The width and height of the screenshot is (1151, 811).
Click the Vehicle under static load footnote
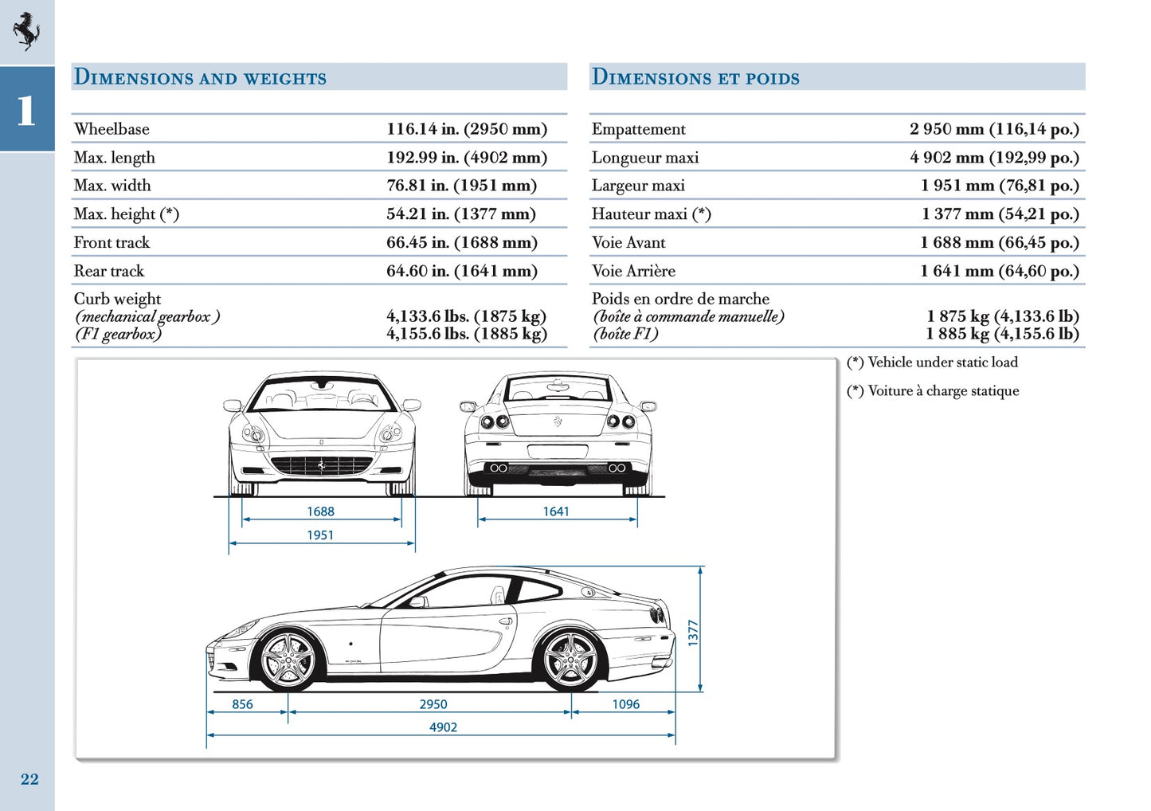(x=933, y=362)
